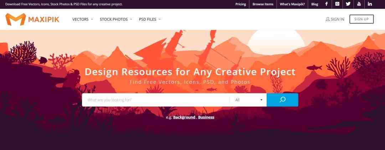385x150 pixels.
Task: Open the YouTube icon in top bar
Action: click(x=359, y=4)
